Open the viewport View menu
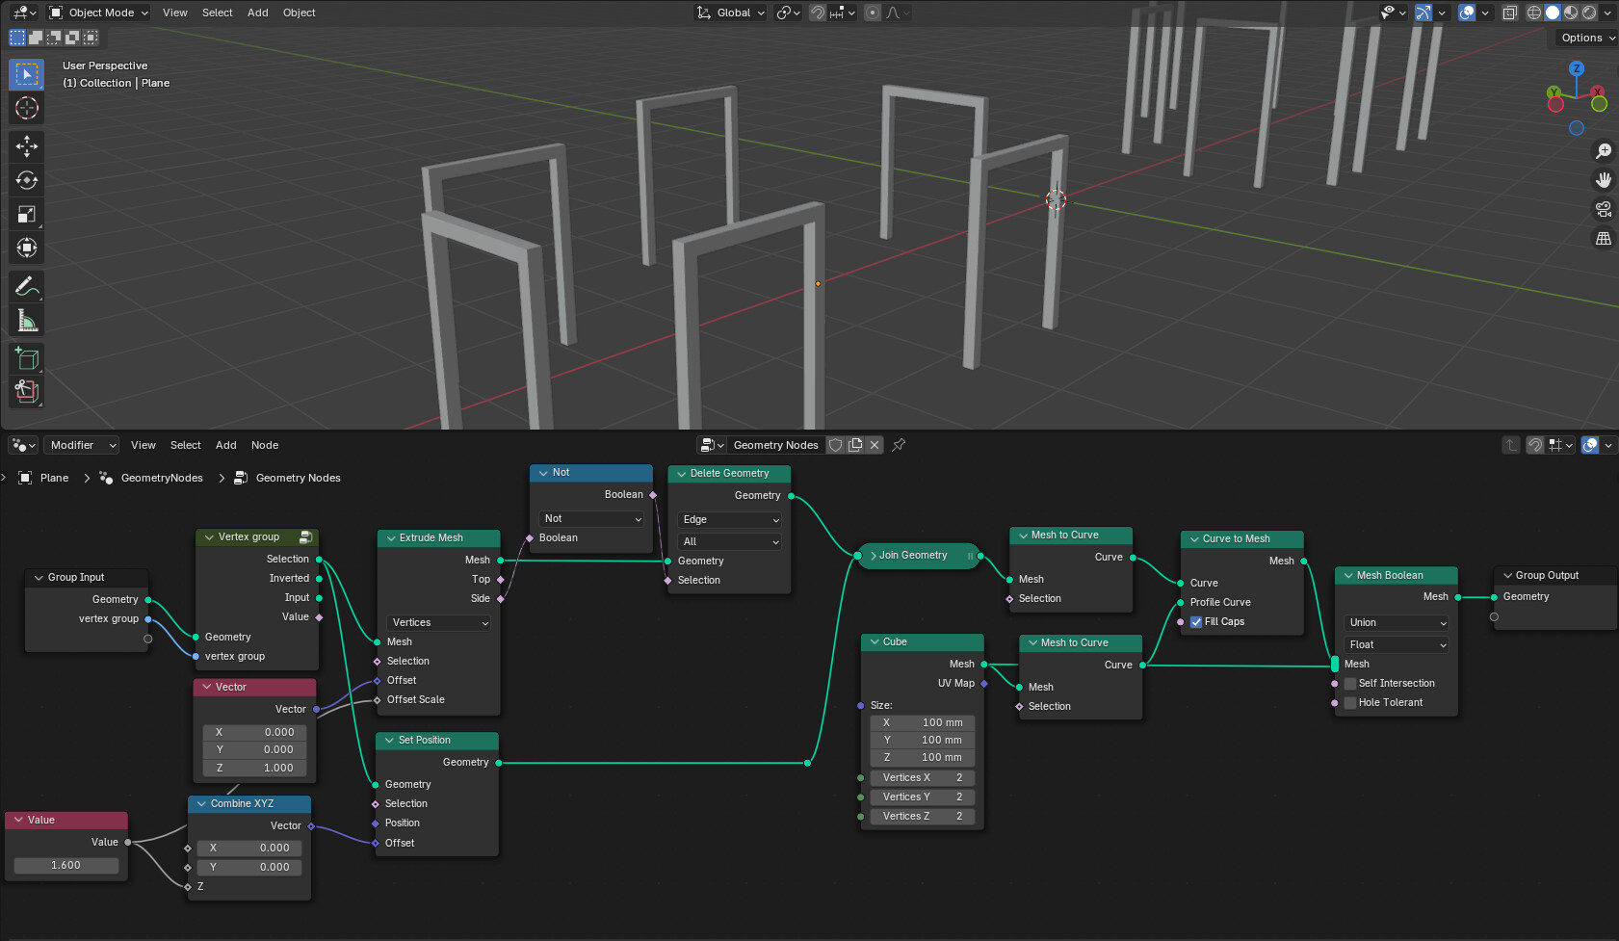1619x941 pixels. pyautogui.click(x=175, y=13)
